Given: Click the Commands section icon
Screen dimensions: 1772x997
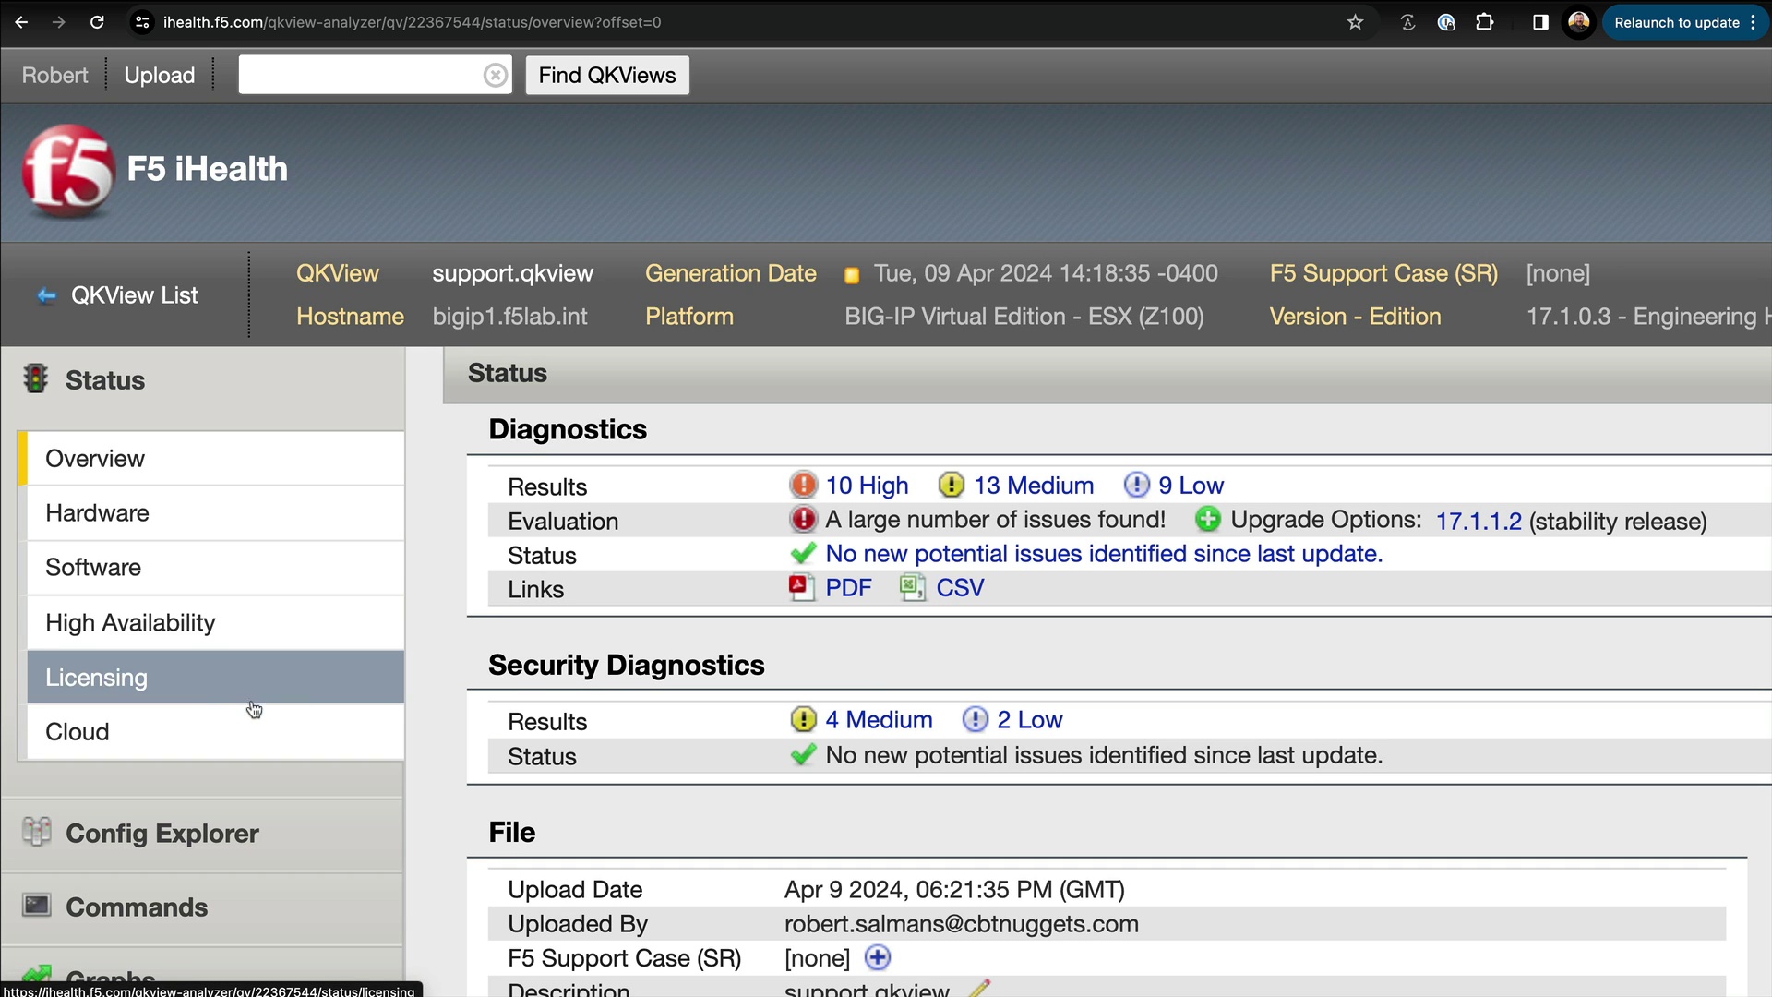Looking at the screenshot, I should pyautogui.click(x=37, y=906).
